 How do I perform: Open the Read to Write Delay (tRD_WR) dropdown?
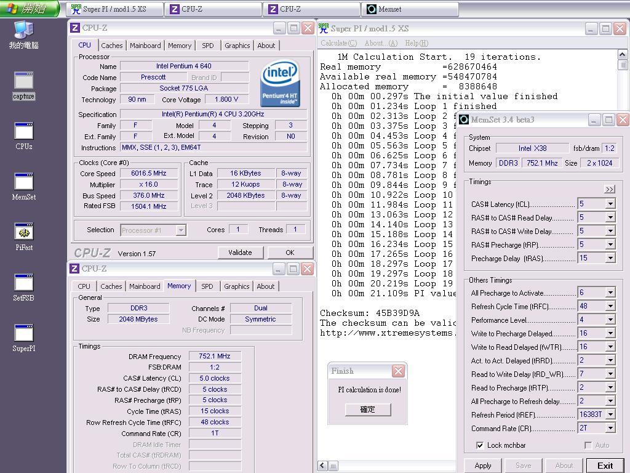610,374
